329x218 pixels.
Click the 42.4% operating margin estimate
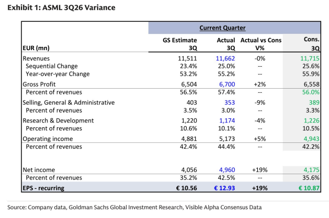(188, 147)
